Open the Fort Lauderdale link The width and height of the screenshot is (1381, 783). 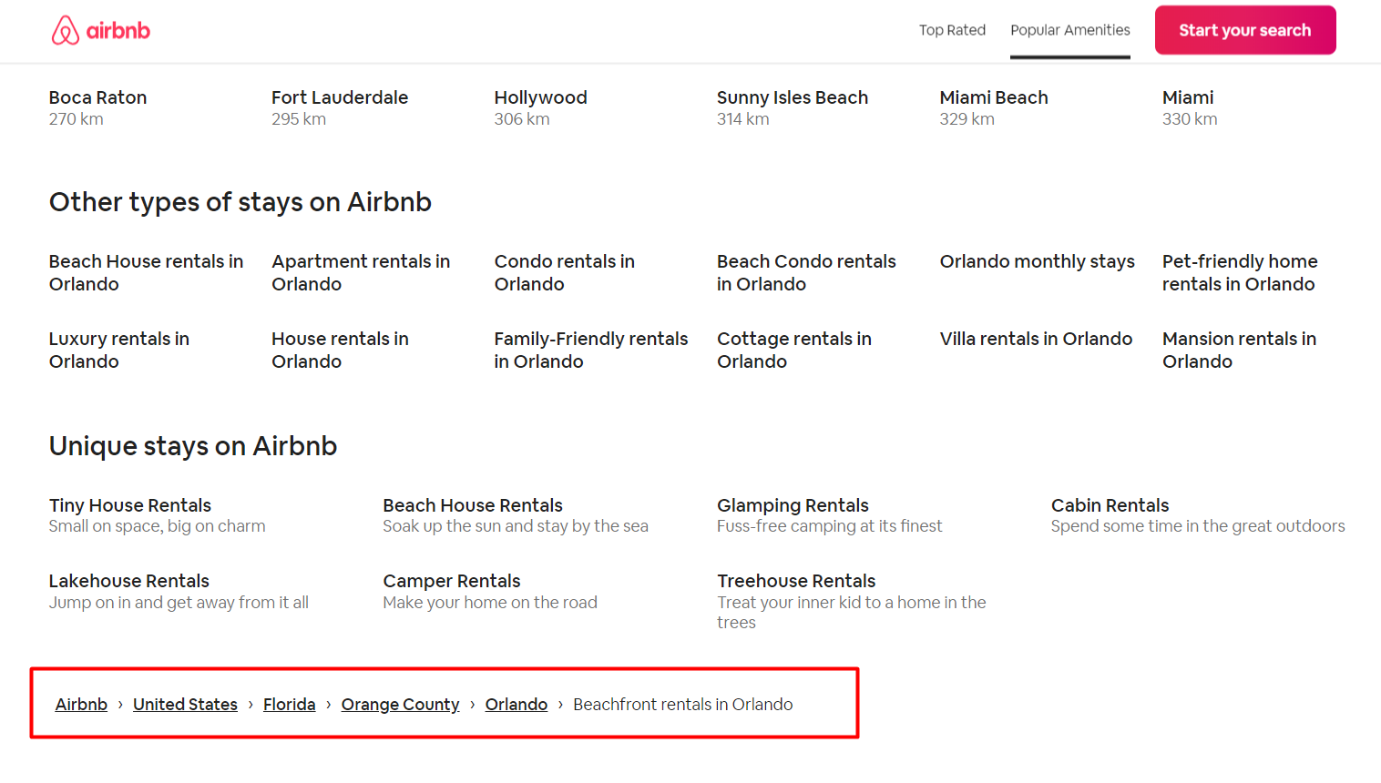pos(340,97)
